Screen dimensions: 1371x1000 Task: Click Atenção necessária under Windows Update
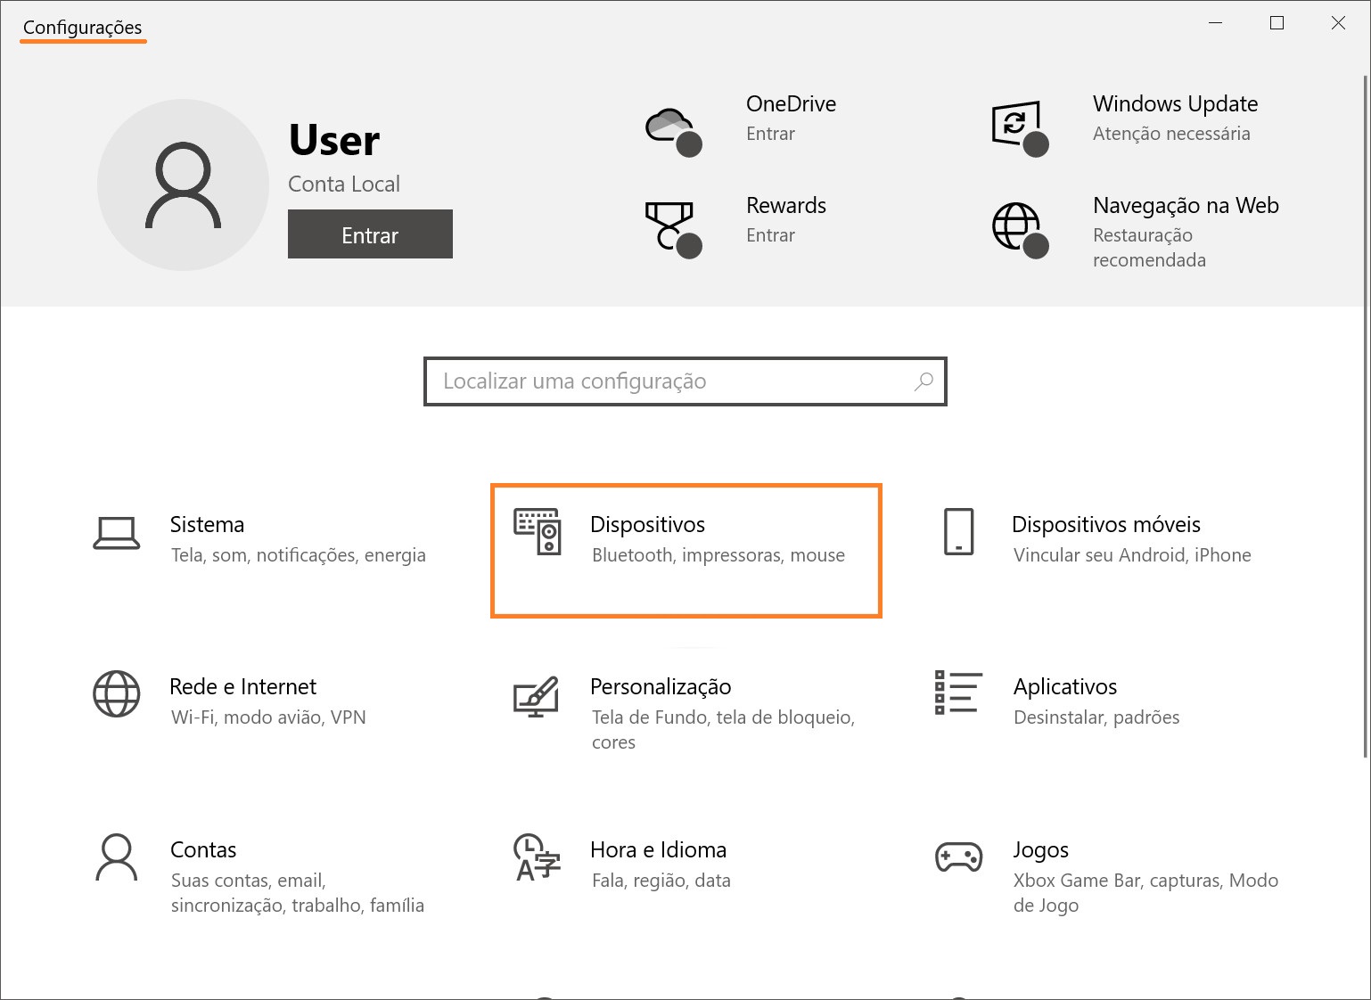click(1171, 134)
